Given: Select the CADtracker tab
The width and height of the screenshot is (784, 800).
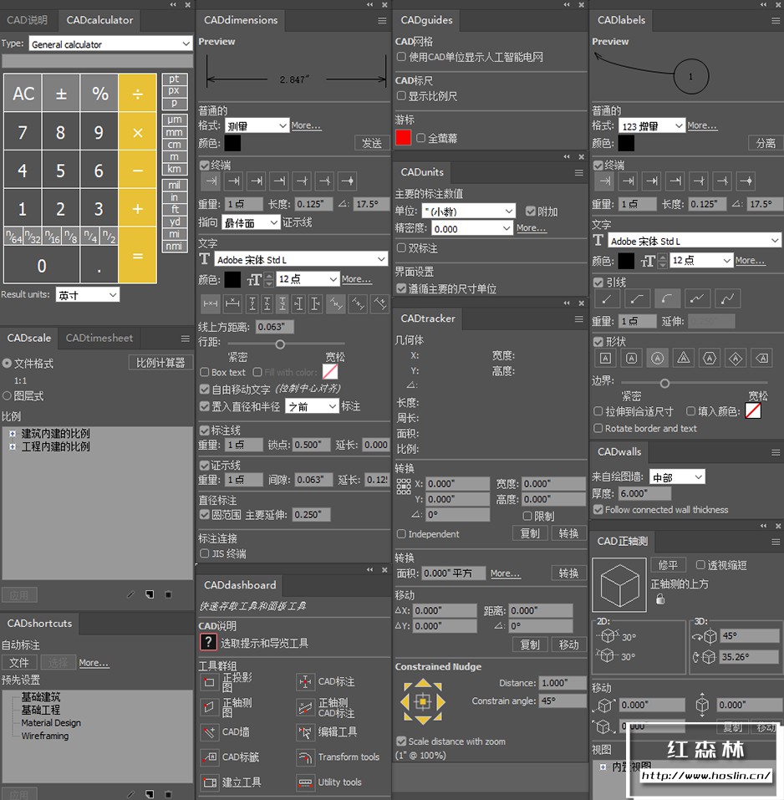Looking at the screenshot, I should click(427, 318).
